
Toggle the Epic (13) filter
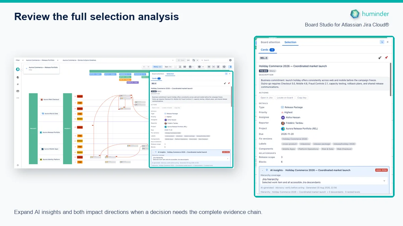(x=168, y=67)
